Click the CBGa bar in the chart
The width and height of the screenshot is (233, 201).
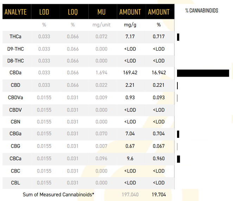click(178, 134)
